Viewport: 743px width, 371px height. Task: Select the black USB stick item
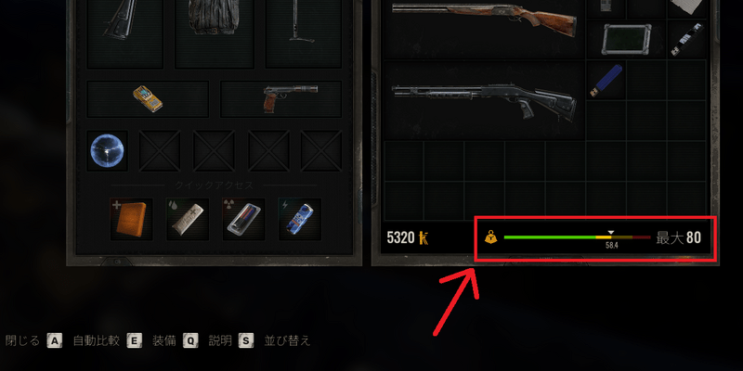pyautogui.click(x=686, y=39)
